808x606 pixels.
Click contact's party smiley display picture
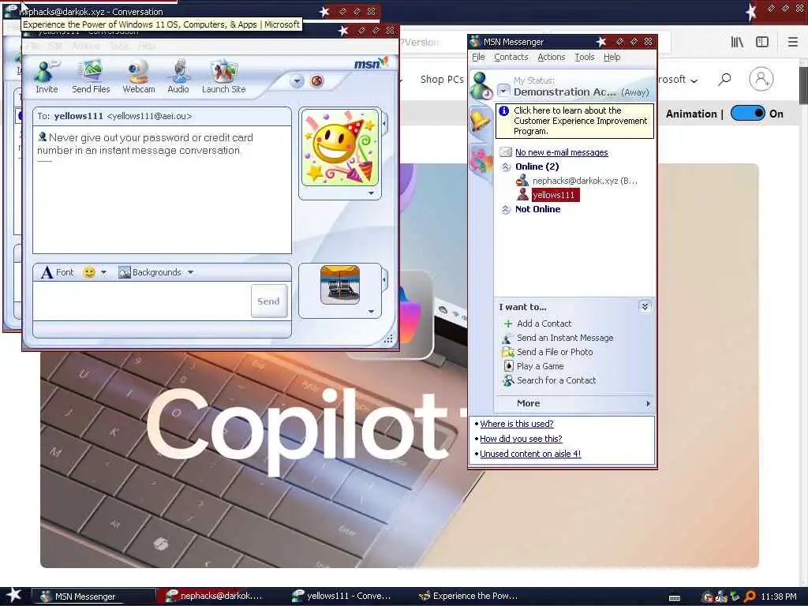click(339, 148)
